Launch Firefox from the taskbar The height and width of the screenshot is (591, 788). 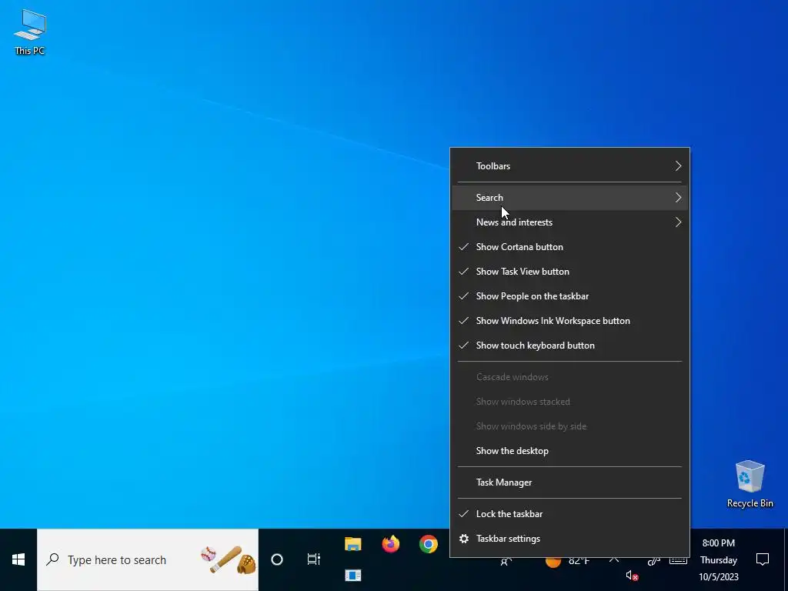coord(390,544)
